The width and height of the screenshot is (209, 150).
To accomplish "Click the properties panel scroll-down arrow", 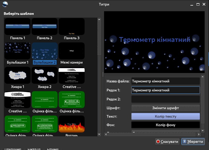I will coord(203,131).
